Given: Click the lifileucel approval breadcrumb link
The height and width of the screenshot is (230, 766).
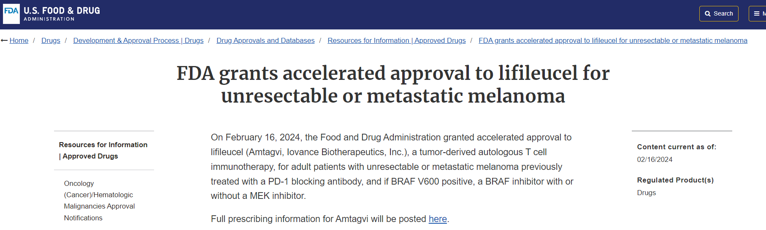Looking at the screenshot, I should [613, 40].
